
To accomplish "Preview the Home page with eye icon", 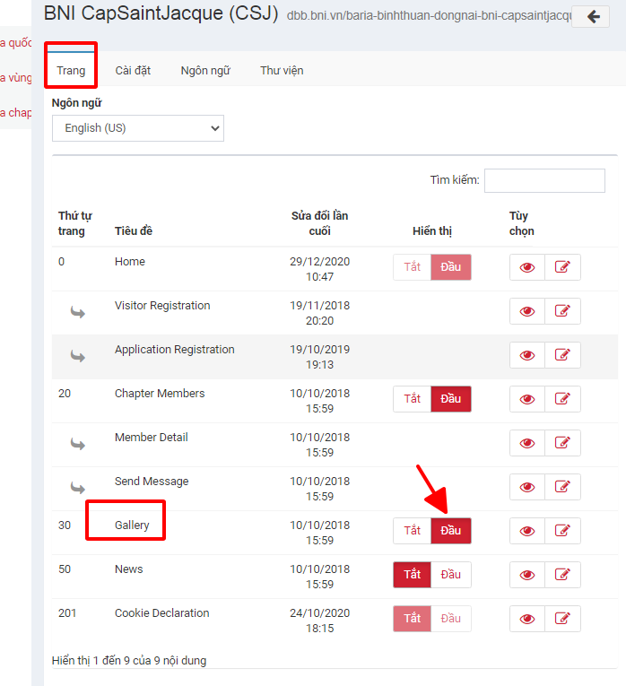I will [527, 267].
